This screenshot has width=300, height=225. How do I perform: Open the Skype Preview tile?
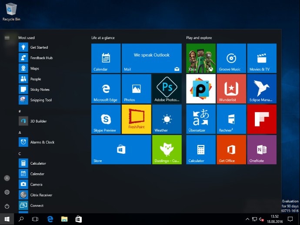point(106,119)
